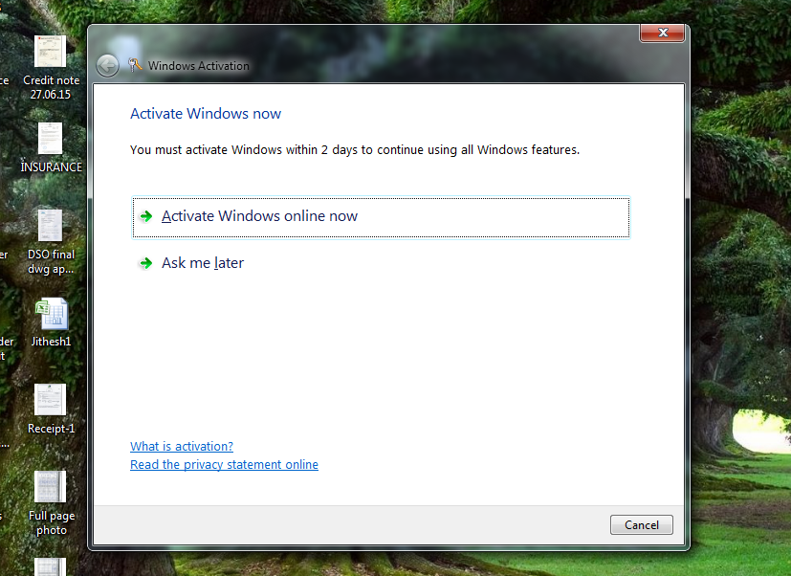791x576 pixels.
Task: Click the back arrow button in dialog
Action: [x=107, y=65]
